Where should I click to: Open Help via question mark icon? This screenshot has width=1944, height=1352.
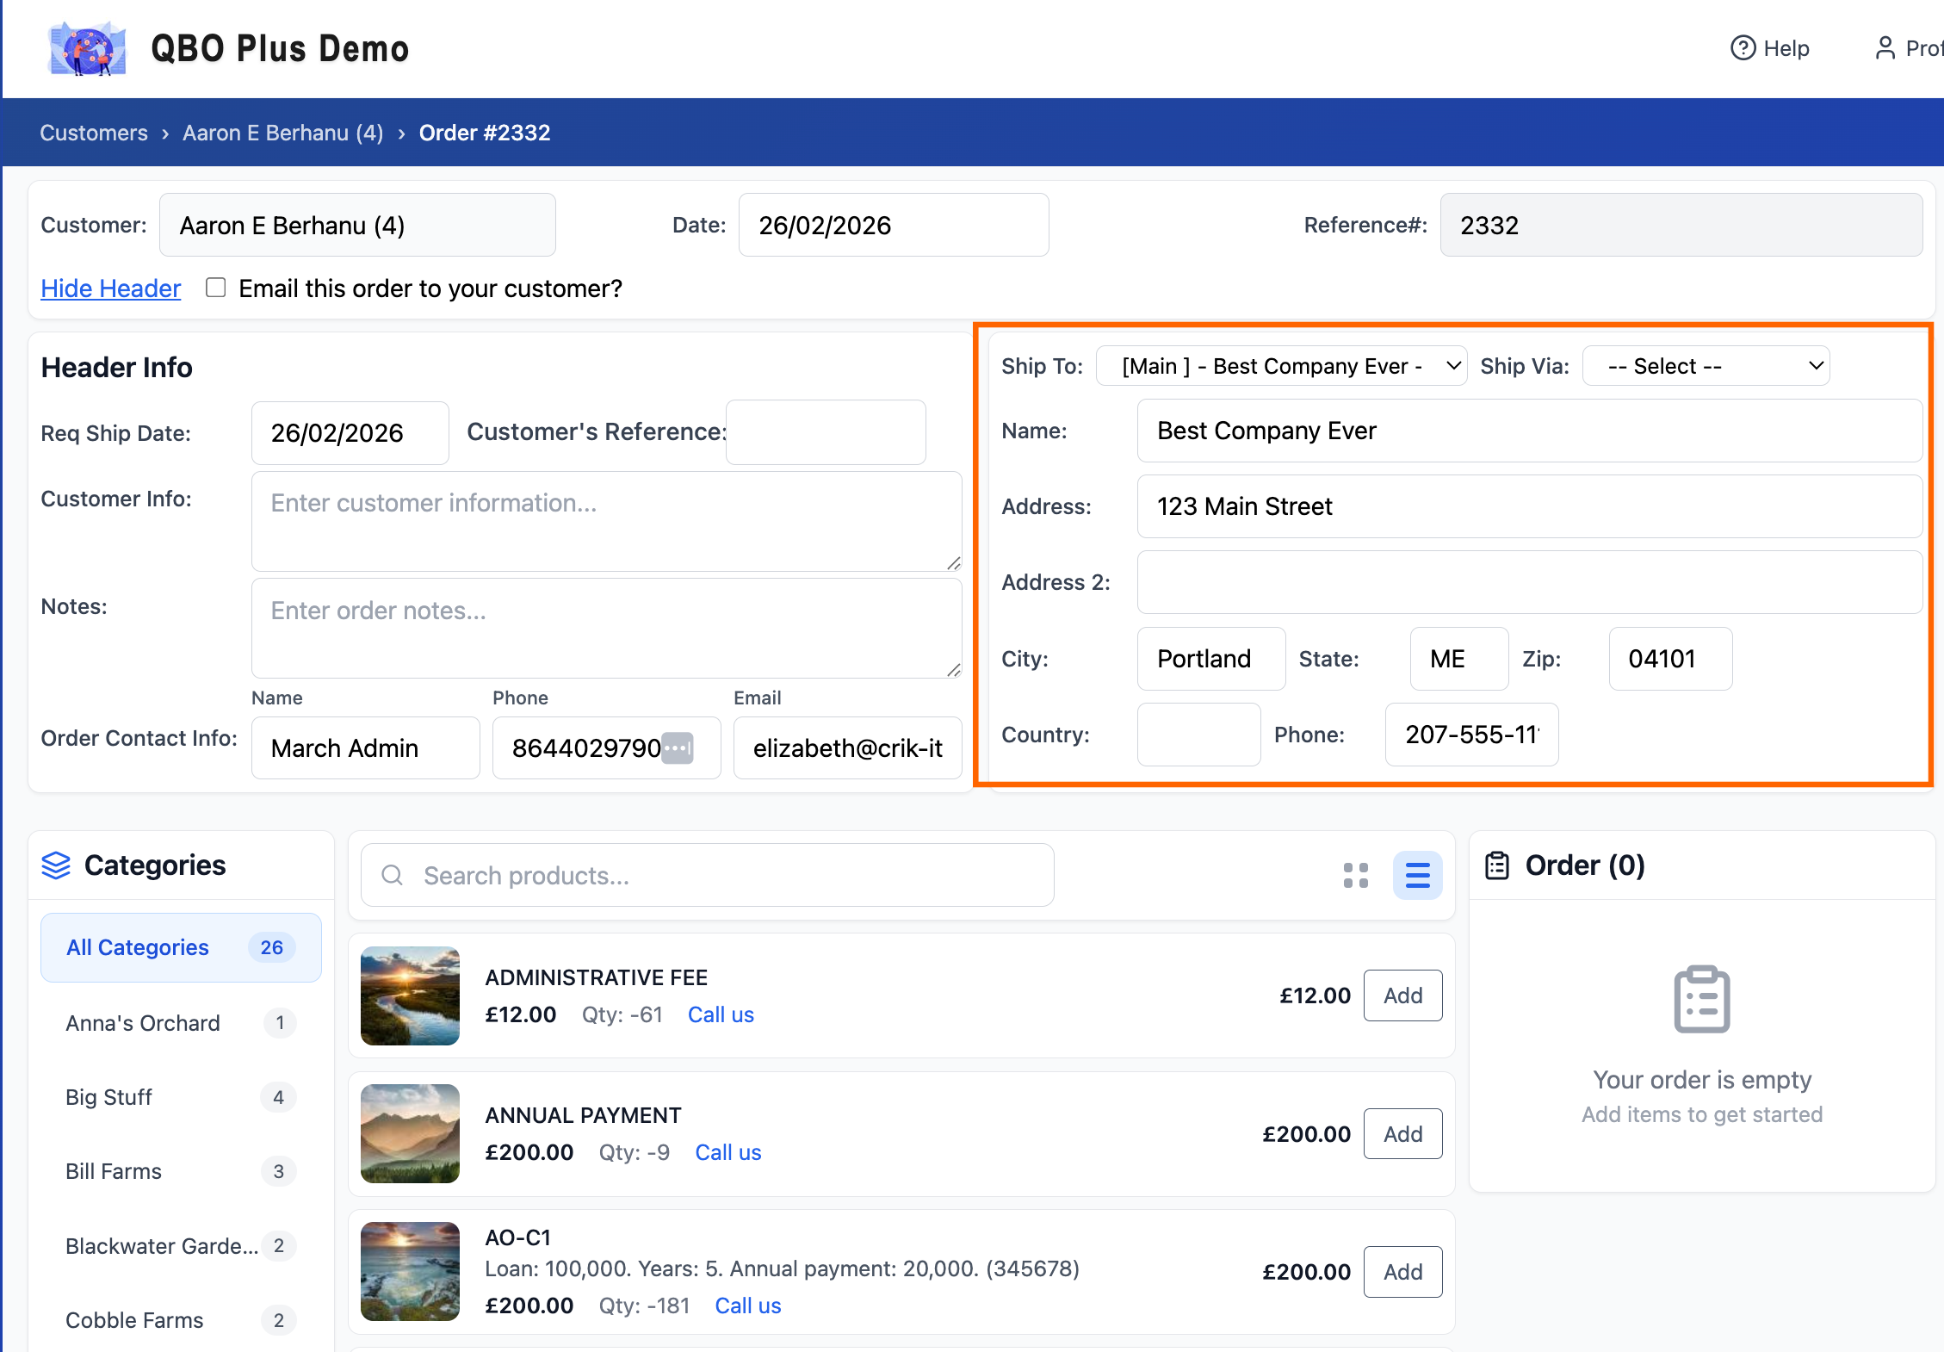[x=1743, y=48]
